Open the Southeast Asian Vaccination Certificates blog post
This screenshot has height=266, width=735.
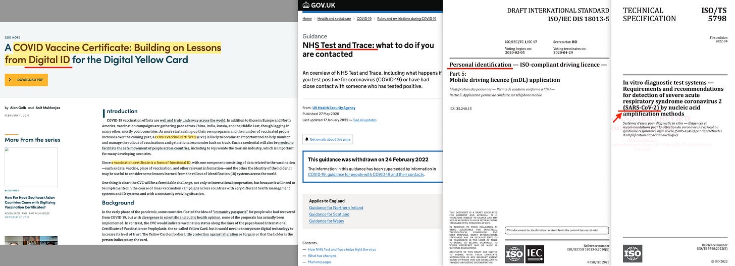click(31, 202)
